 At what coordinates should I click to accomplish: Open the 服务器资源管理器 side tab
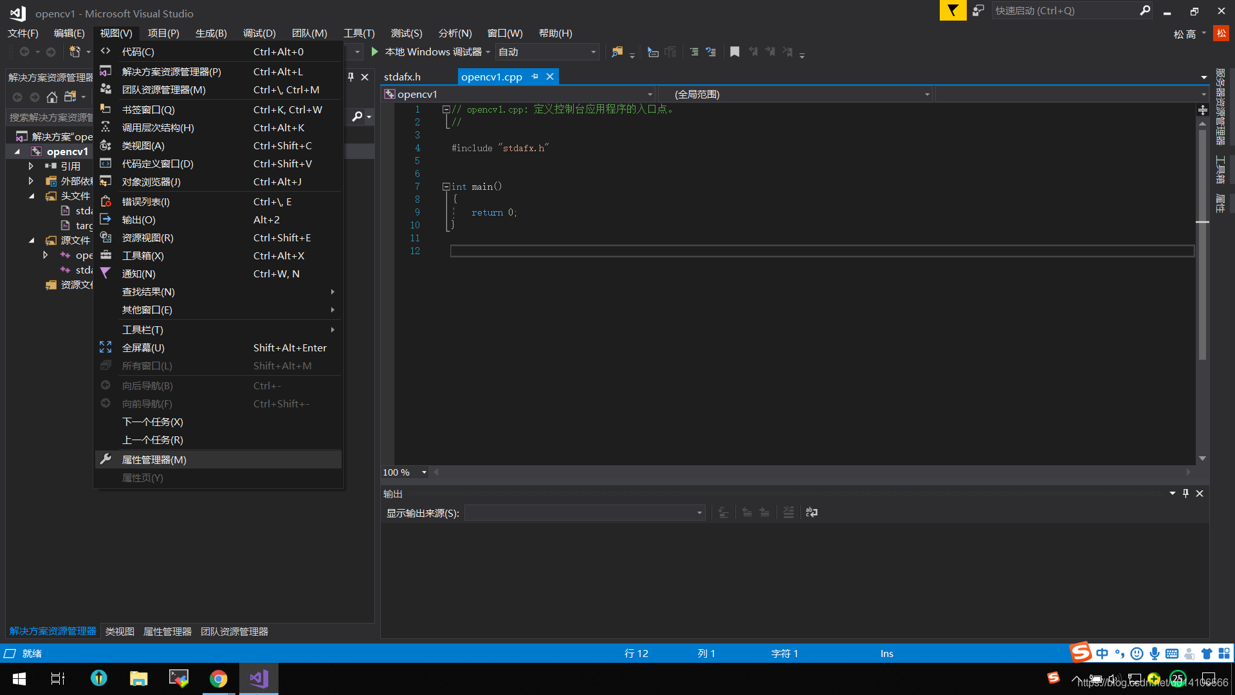[1220, 107]
